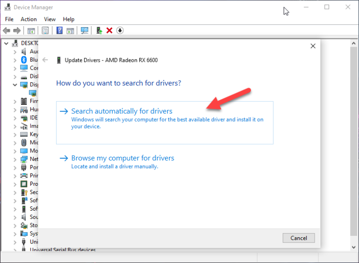The height and width of the screenshot is (263, 359).
Task: Click Scan for hardware changes icon
Action: [x=85, y=30]
